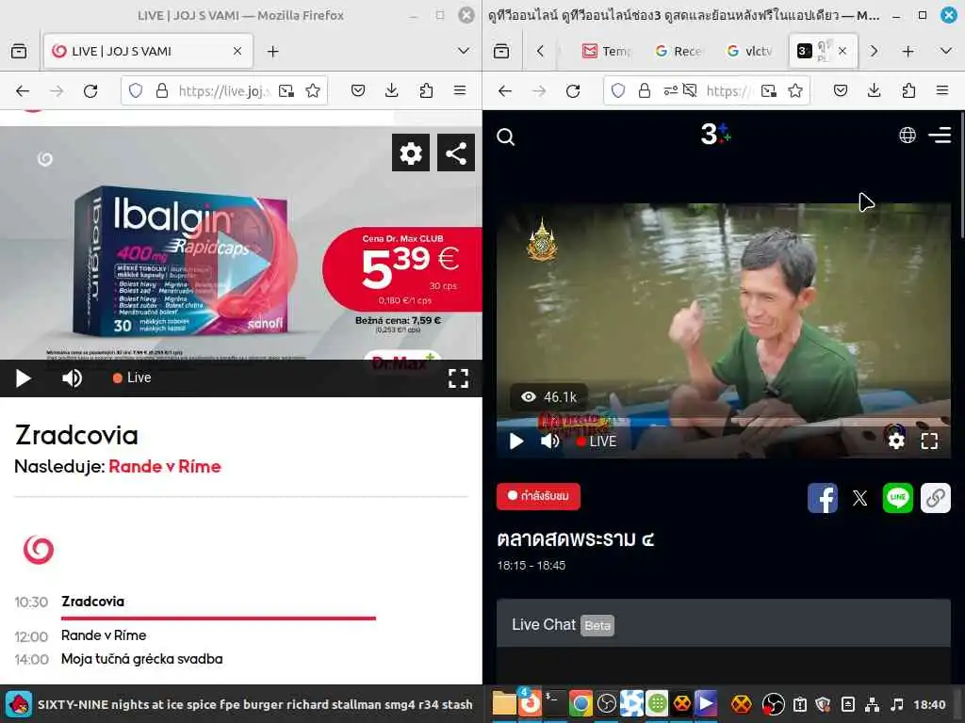Enter fullscreen on Channel 3 player
The image size is (965, 723).
(929, 441)
